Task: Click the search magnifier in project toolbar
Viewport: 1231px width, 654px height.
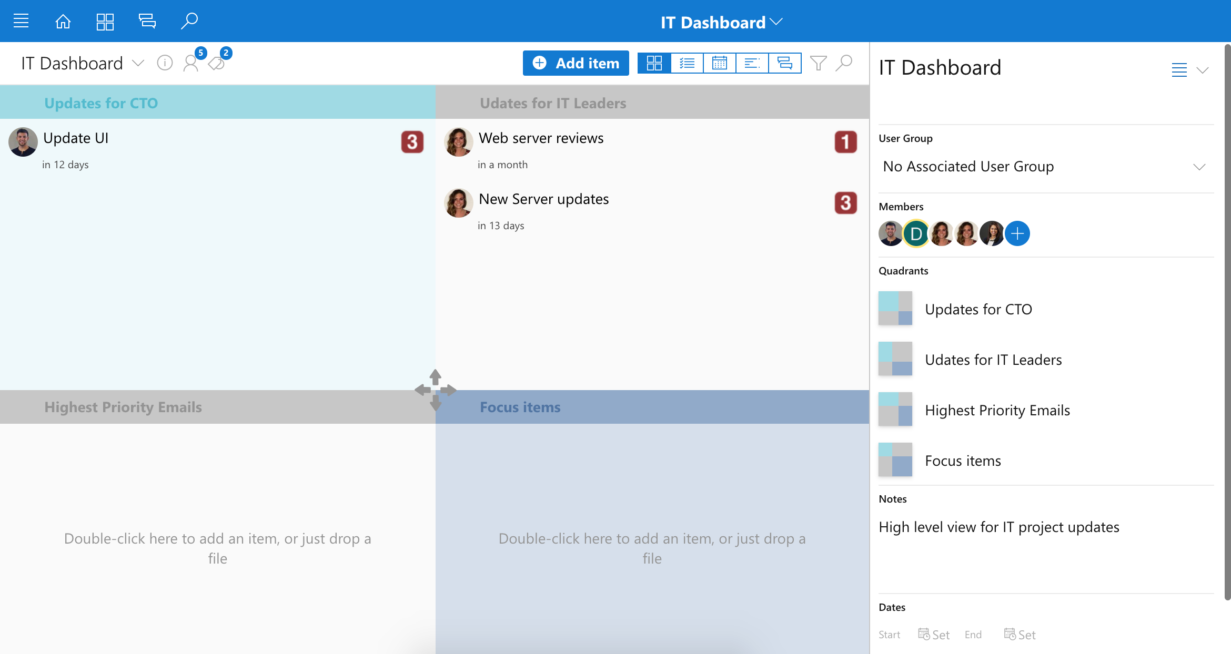Action: tap(844, 63)
